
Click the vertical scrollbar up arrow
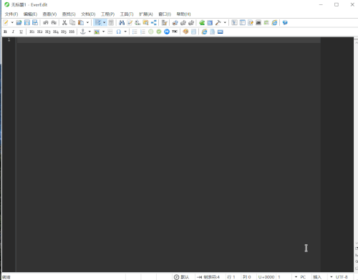click(356, 42)
